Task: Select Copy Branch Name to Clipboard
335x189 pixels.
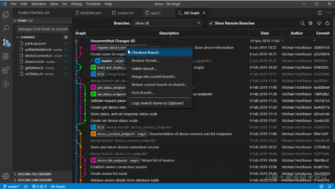Action: click(159, 103)
